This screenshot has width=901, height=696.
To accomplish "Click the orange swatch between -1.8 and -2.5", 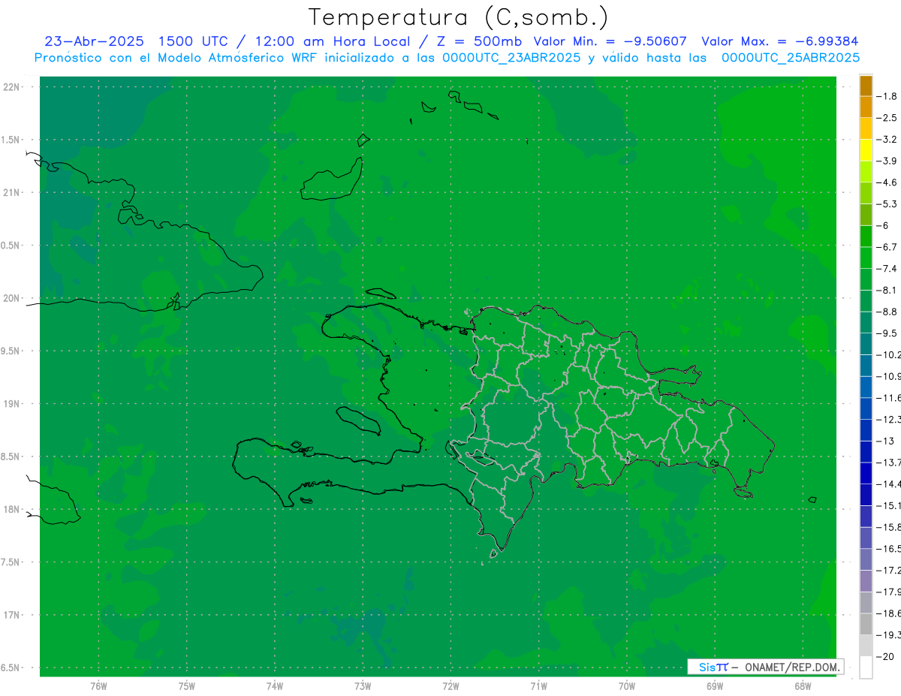I will tap(866, 107).
